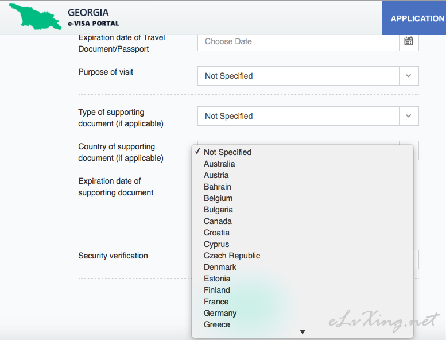This screenshot has height=340, width=446.
Task: Choose Canada from the dropdown list
Action: click(x=218, y=221)
